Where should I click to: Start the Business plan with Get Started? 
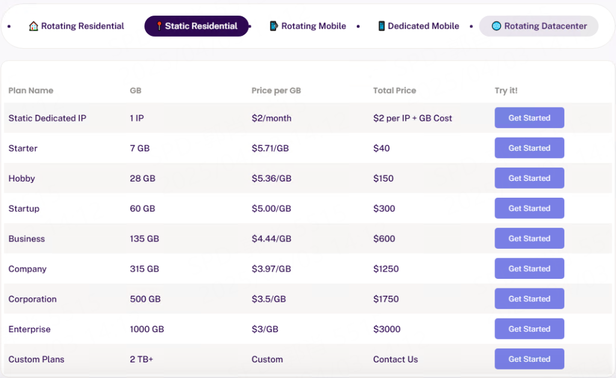529,239
